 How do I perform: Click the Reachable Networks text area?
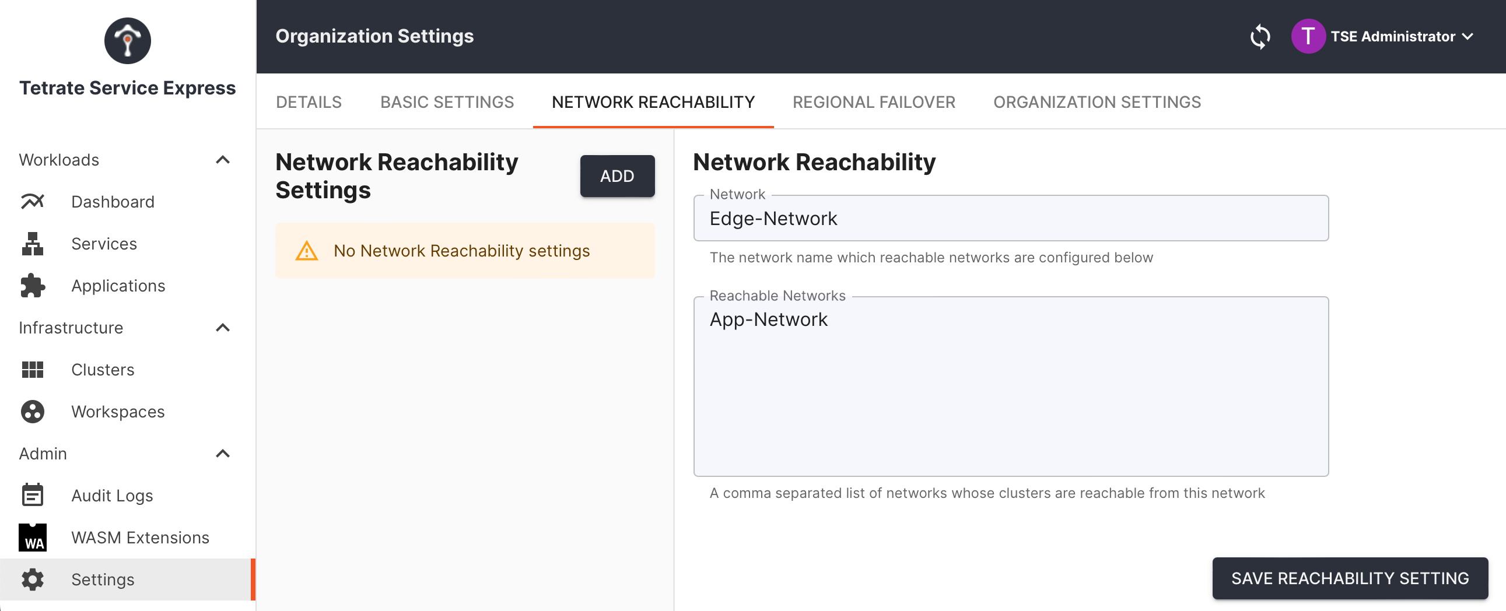click(x=1011, y=386)
